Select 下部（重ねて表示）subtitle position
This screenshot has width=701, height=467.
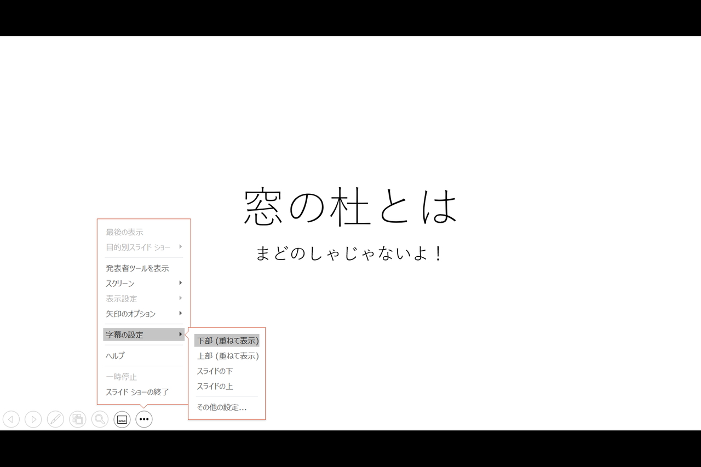pyautogui.click(x=228, y=340)
